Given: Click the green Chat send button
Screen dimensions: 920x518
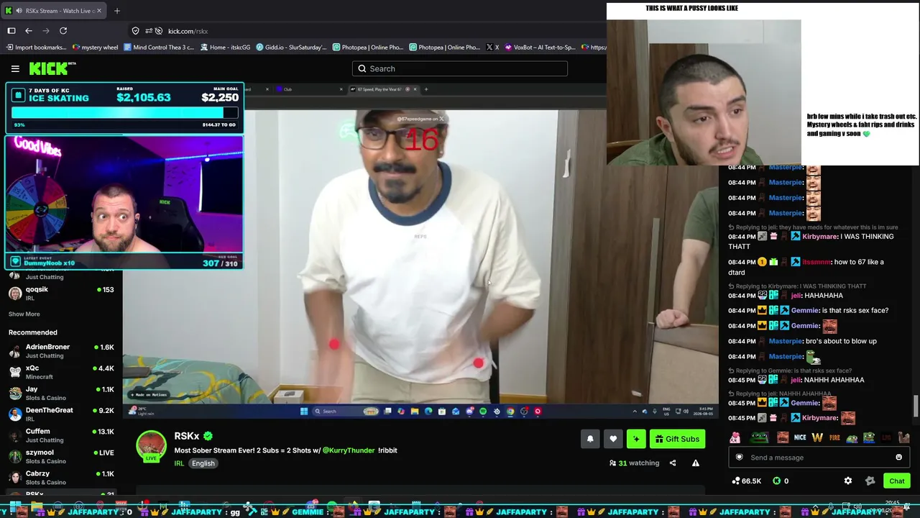Looking at the screenshot, I should pyautogui.click(x=896, y=481).
